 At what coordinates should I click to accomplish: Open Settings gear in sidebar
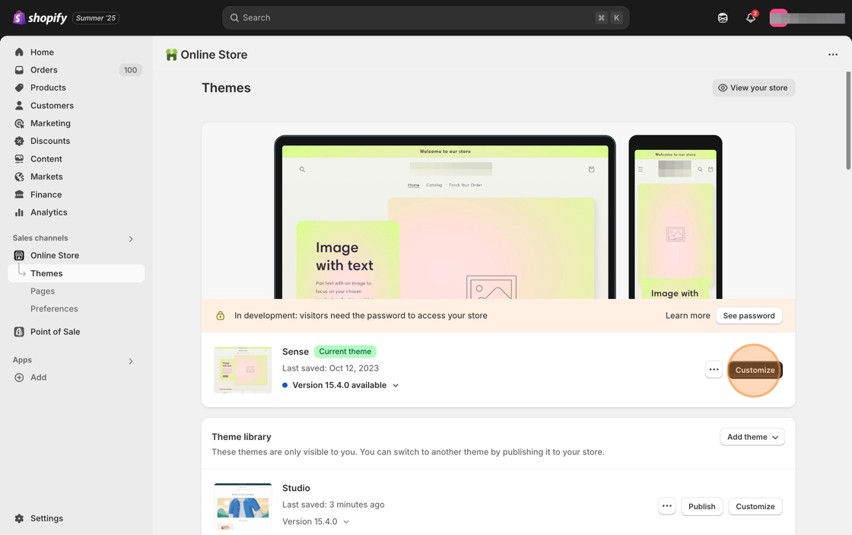click(x=20, y=518)
